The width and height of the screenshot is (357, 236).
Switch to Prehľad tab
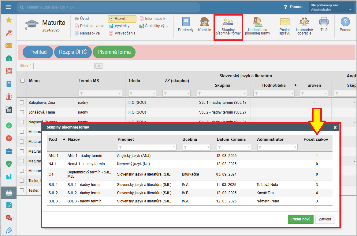[x=38, y=52]
